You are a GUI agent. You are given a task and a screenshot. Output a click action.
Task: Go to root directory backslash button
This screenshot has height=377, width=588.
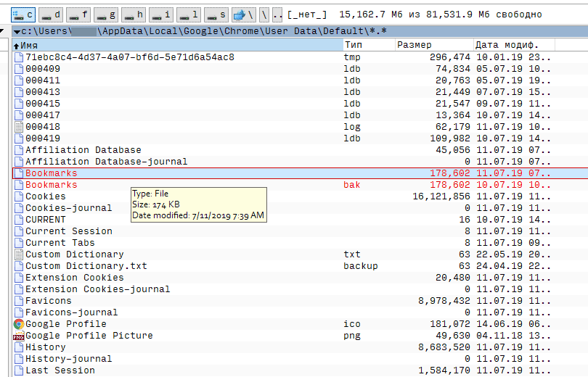(264, 15)
